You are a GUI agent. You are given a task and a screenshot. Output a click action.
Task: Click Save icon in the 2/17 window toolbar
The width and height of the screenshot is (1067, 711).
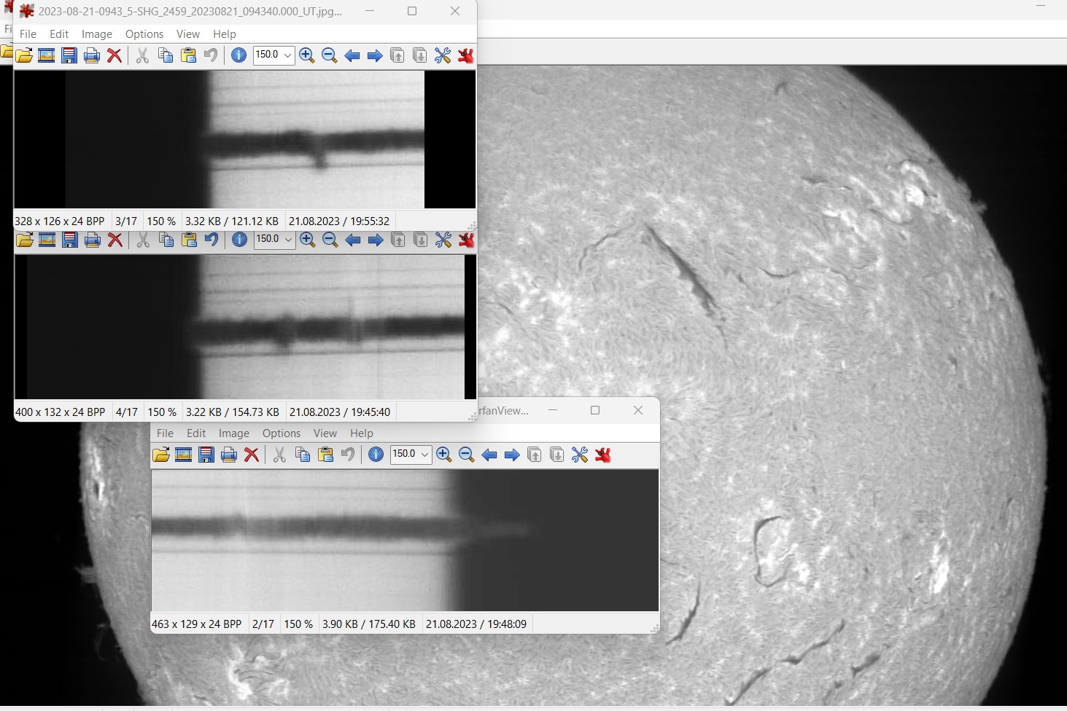(206, 455)
